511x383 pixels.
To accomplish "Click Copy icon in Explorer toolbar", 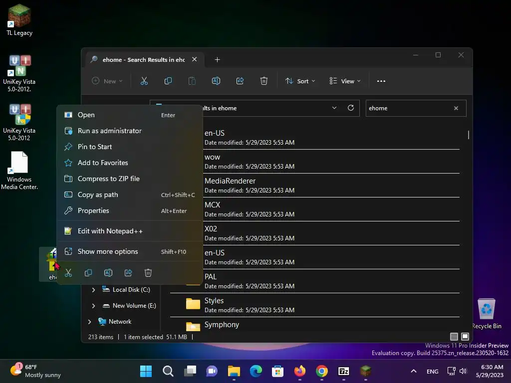I will pyautogui.click(x=168, y=81).
